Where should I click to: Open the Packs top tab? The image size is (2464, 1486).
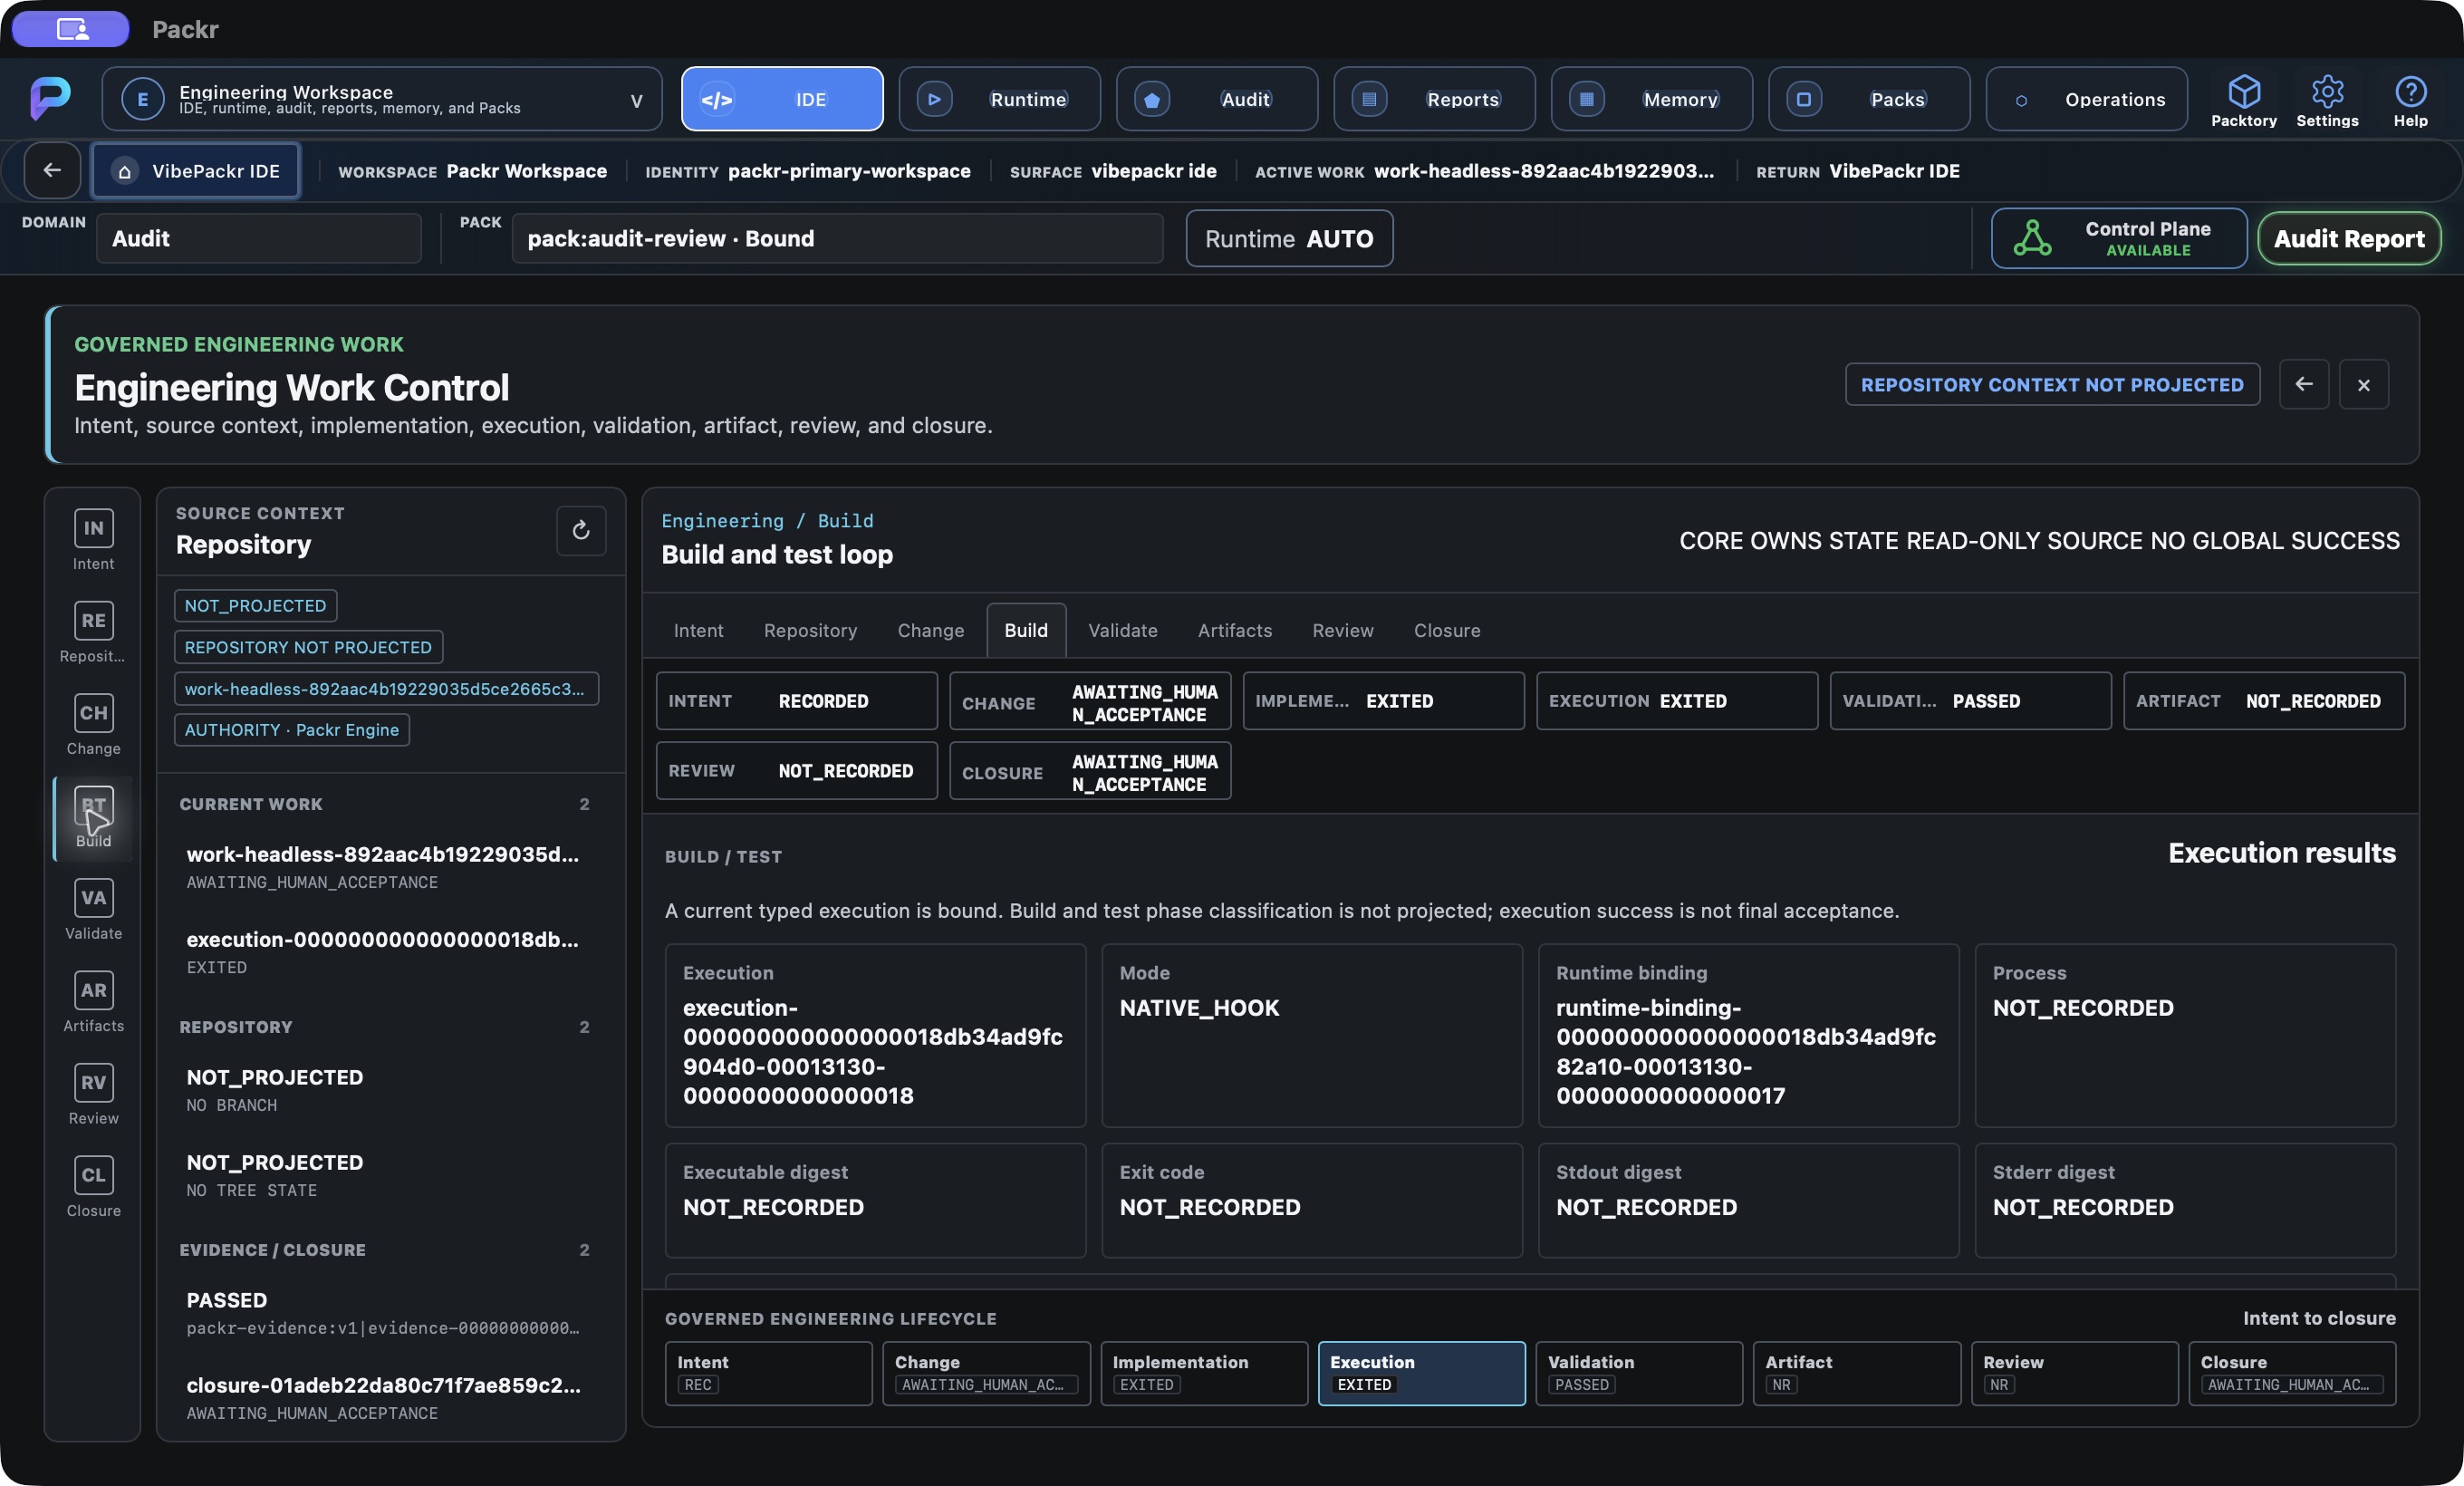(1868, 99)
